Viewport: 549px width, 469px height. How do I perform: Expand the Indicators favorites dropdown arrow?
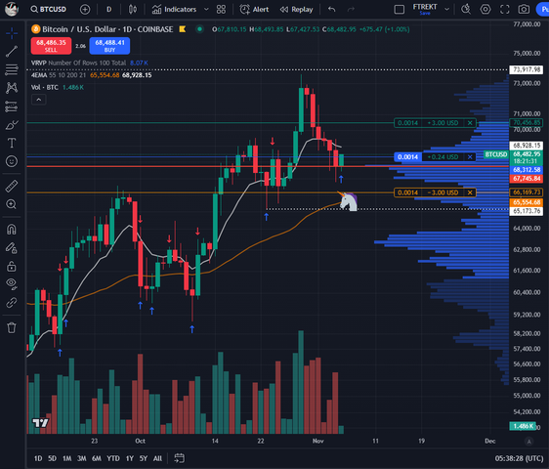[x=206, y=10]
